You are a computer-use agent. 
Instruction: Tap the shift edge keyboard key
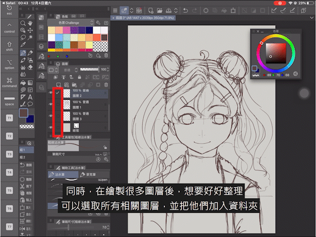point(9,46)
